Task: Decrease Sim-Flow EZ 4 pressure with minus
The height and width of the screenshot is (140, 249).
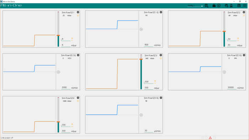Action: [72, 126]
